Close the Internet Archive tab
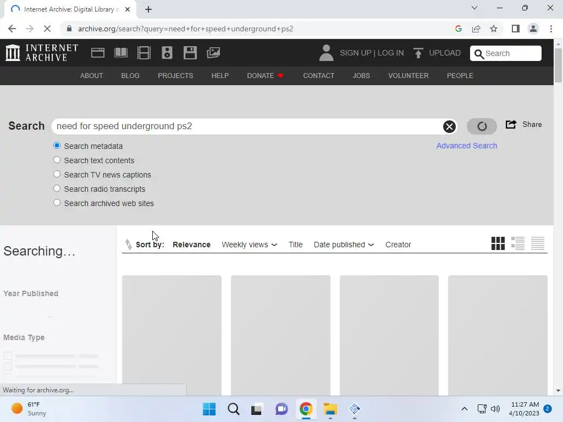The width and height of the screenshot is (563, 422). click(128, 9)
